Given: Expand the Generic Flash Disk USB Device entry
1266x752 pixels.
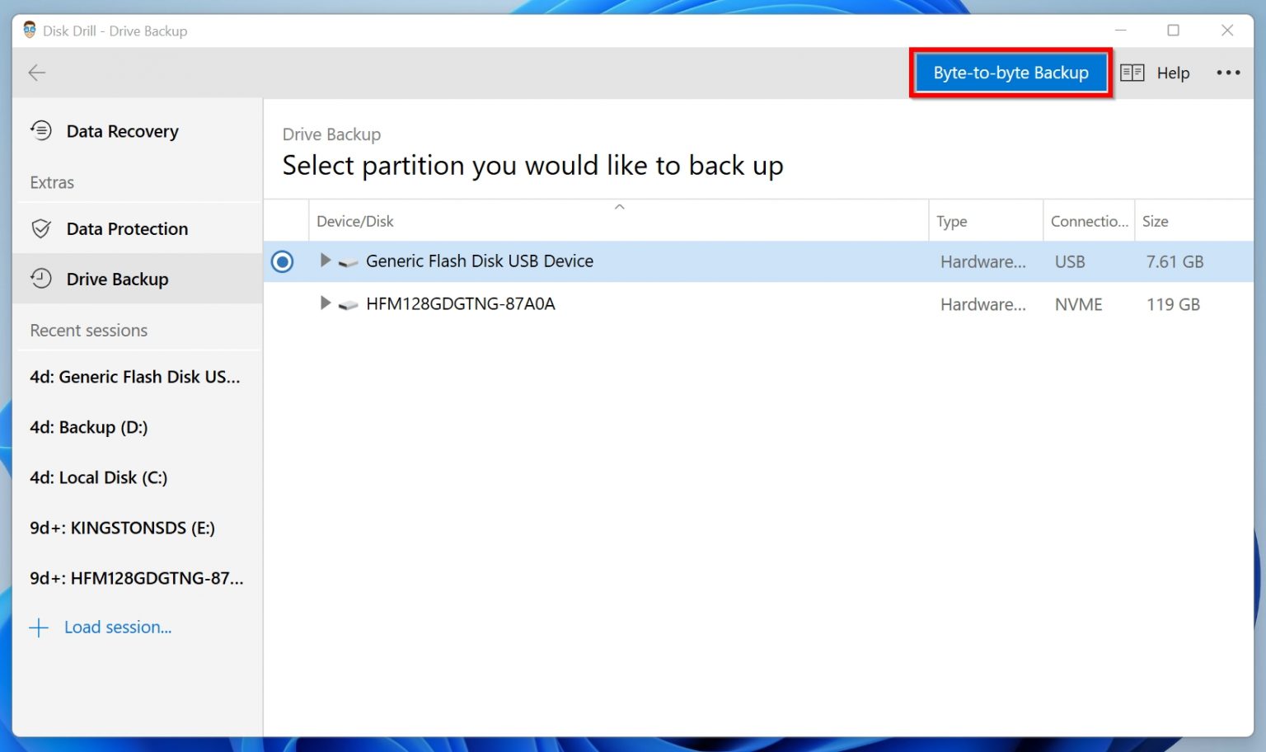Looking at the screenshot, I should coord(324,260).
